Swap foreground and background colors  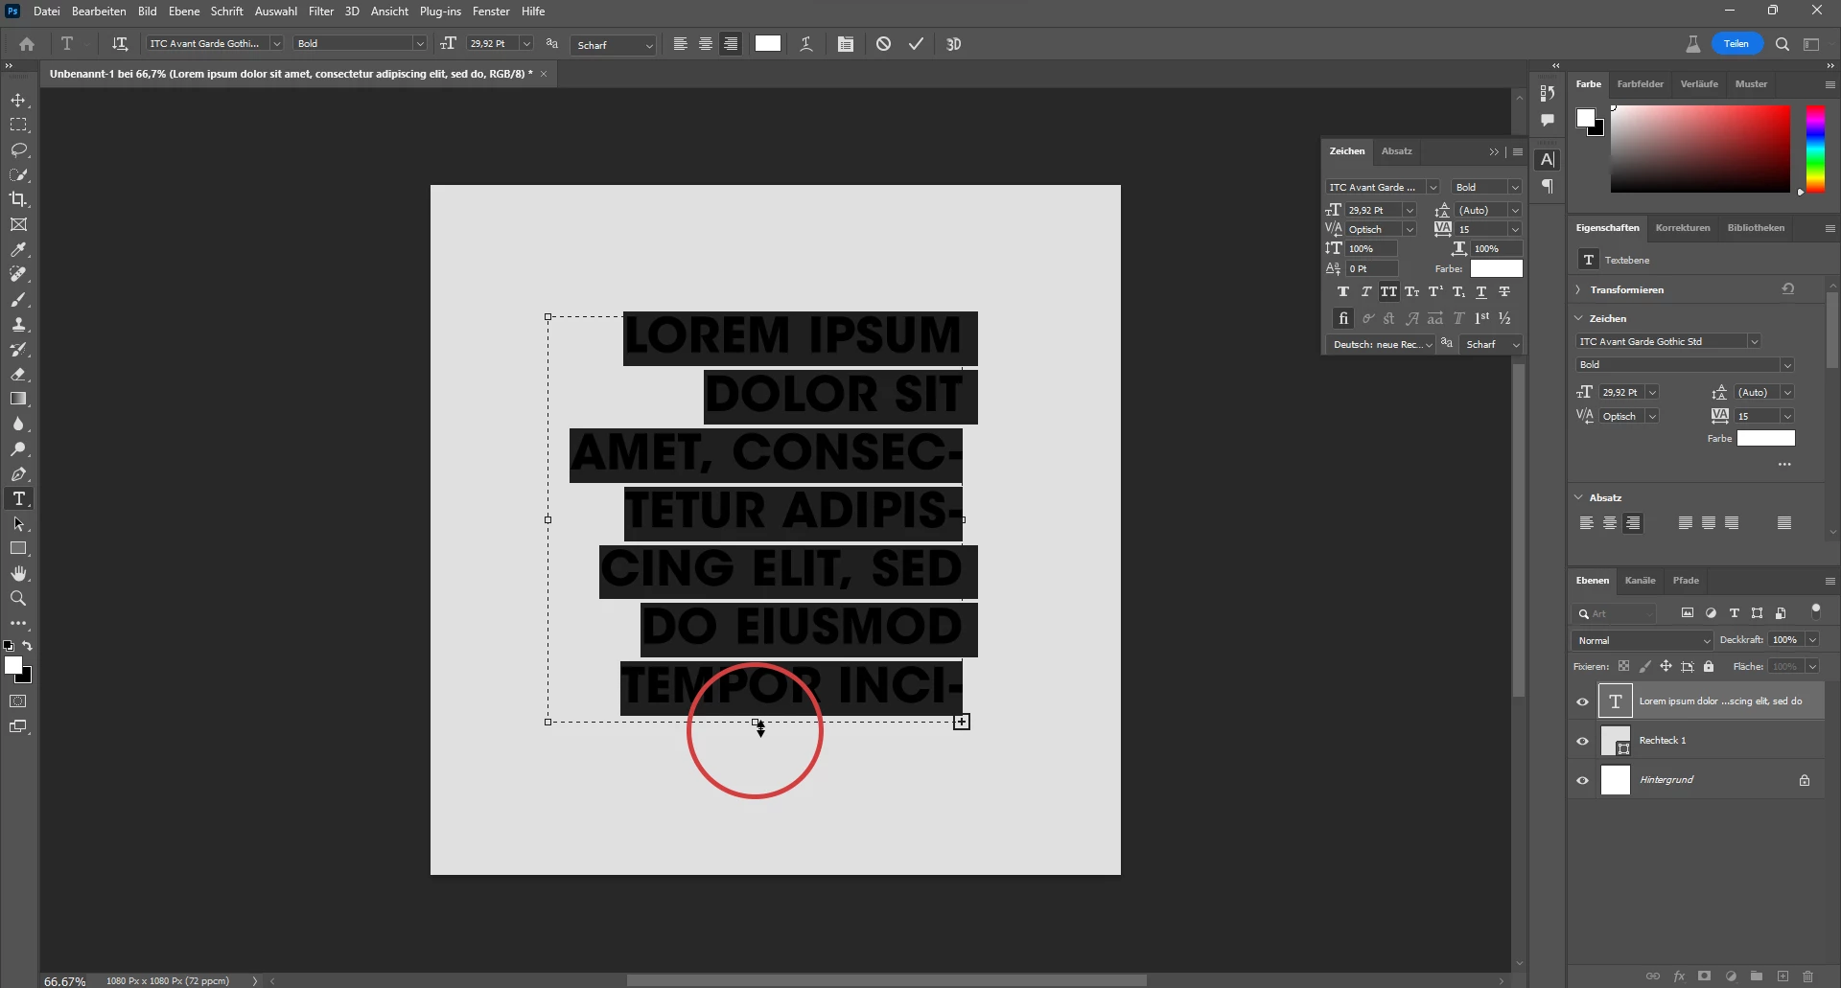point(27,646)
